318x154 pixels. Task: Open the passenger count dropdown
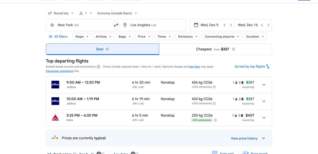click(x=86, y=13)
